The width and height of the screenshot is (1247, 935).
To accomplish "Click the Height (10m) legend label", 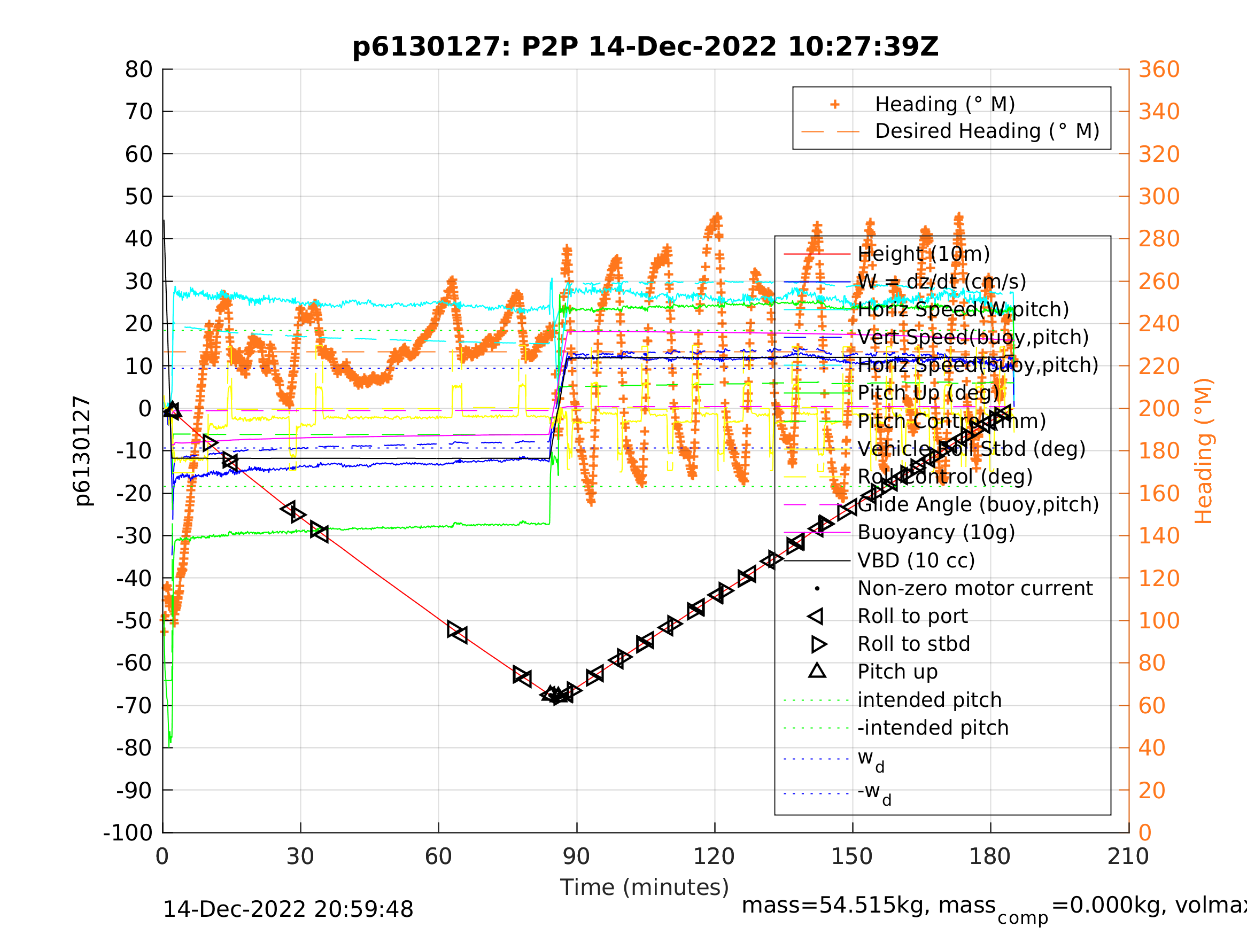I will coord(924,254).
